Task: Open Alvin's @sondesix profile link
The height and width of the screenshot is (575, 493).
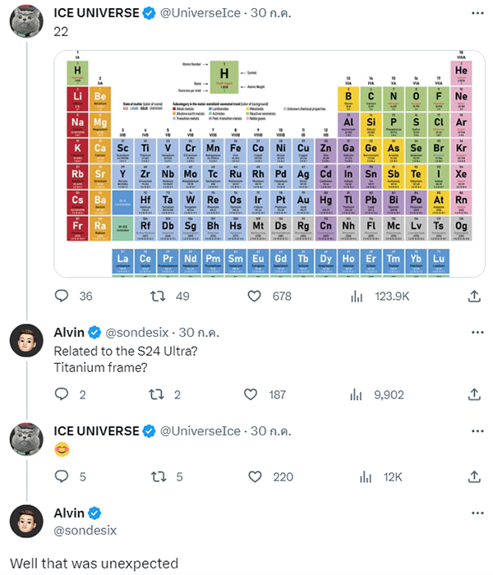Action: click(85, 531)
